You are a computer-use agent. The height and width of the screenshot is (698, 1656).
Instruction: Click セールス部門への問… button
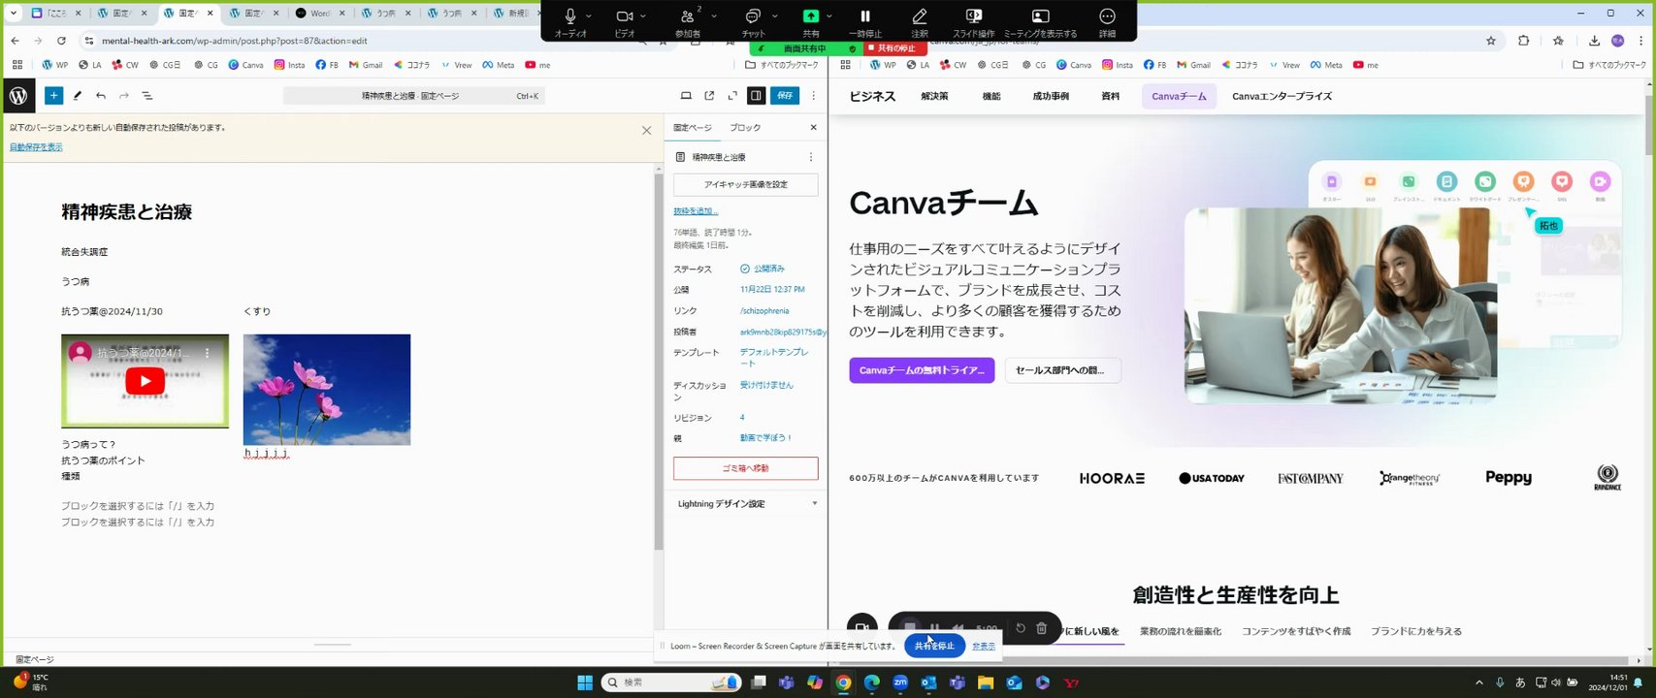tap(1062, 370)
